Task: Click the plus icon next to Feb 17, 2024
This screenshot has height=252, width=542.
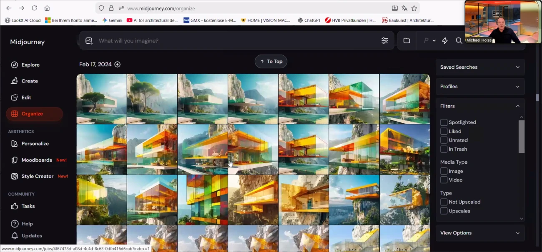Action: pyautogui.click(x=118, y=65)
